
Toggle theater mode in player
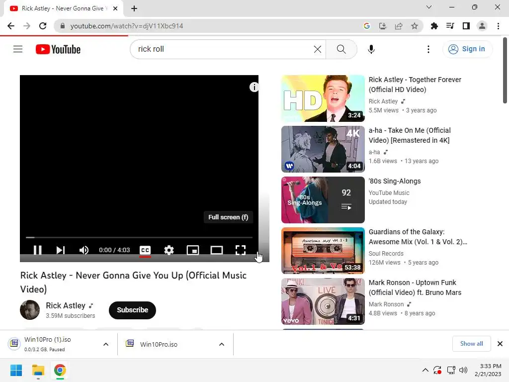click(217, 250)
